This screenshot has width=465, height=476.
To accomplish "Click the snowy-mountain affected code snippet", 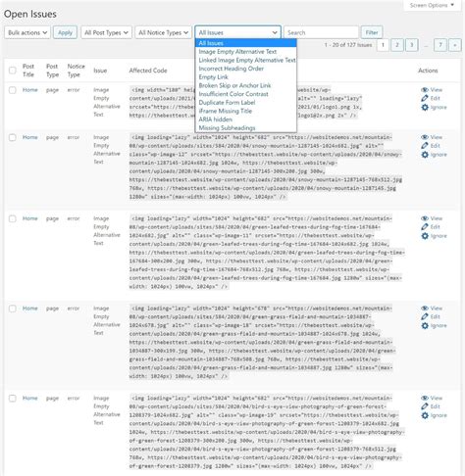I will point(266,167).
